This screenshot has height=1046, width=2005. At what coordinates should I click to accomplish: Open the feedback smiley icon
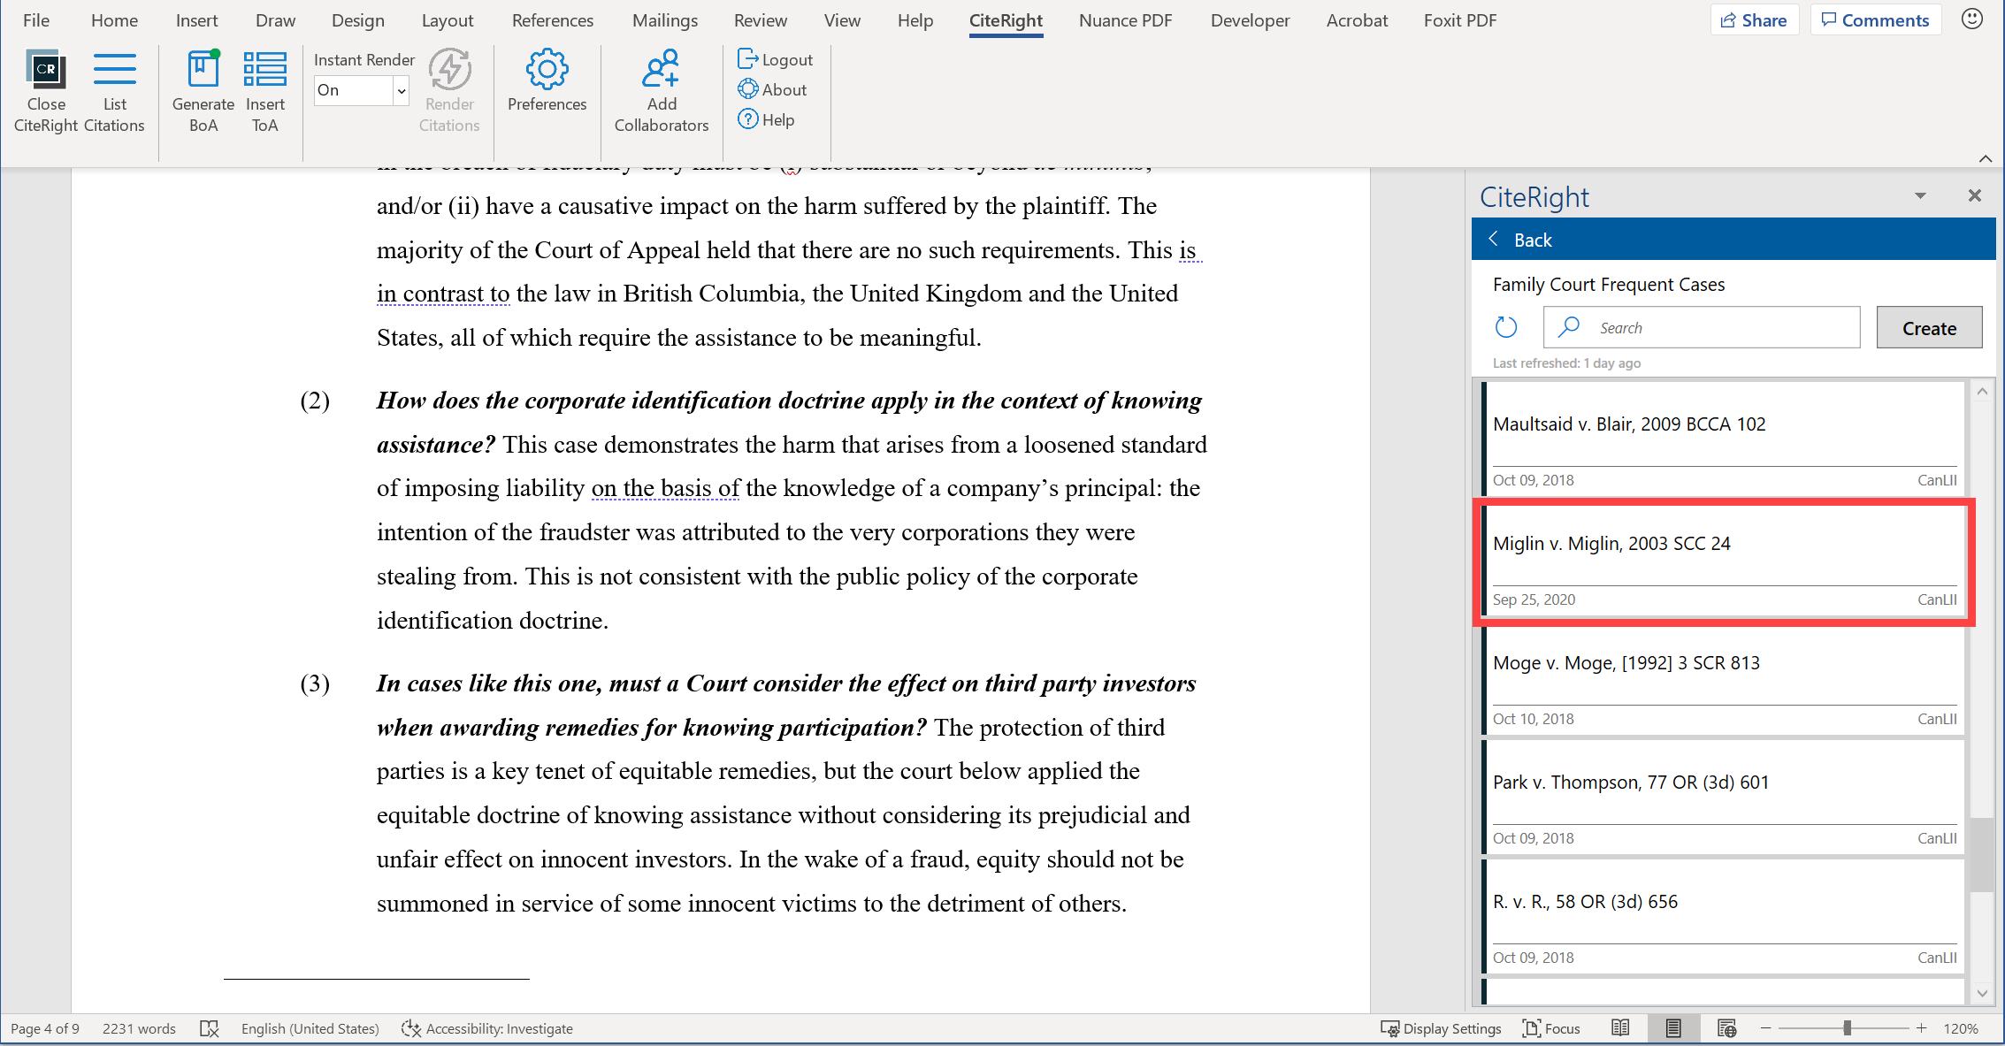pos(1971,19)
